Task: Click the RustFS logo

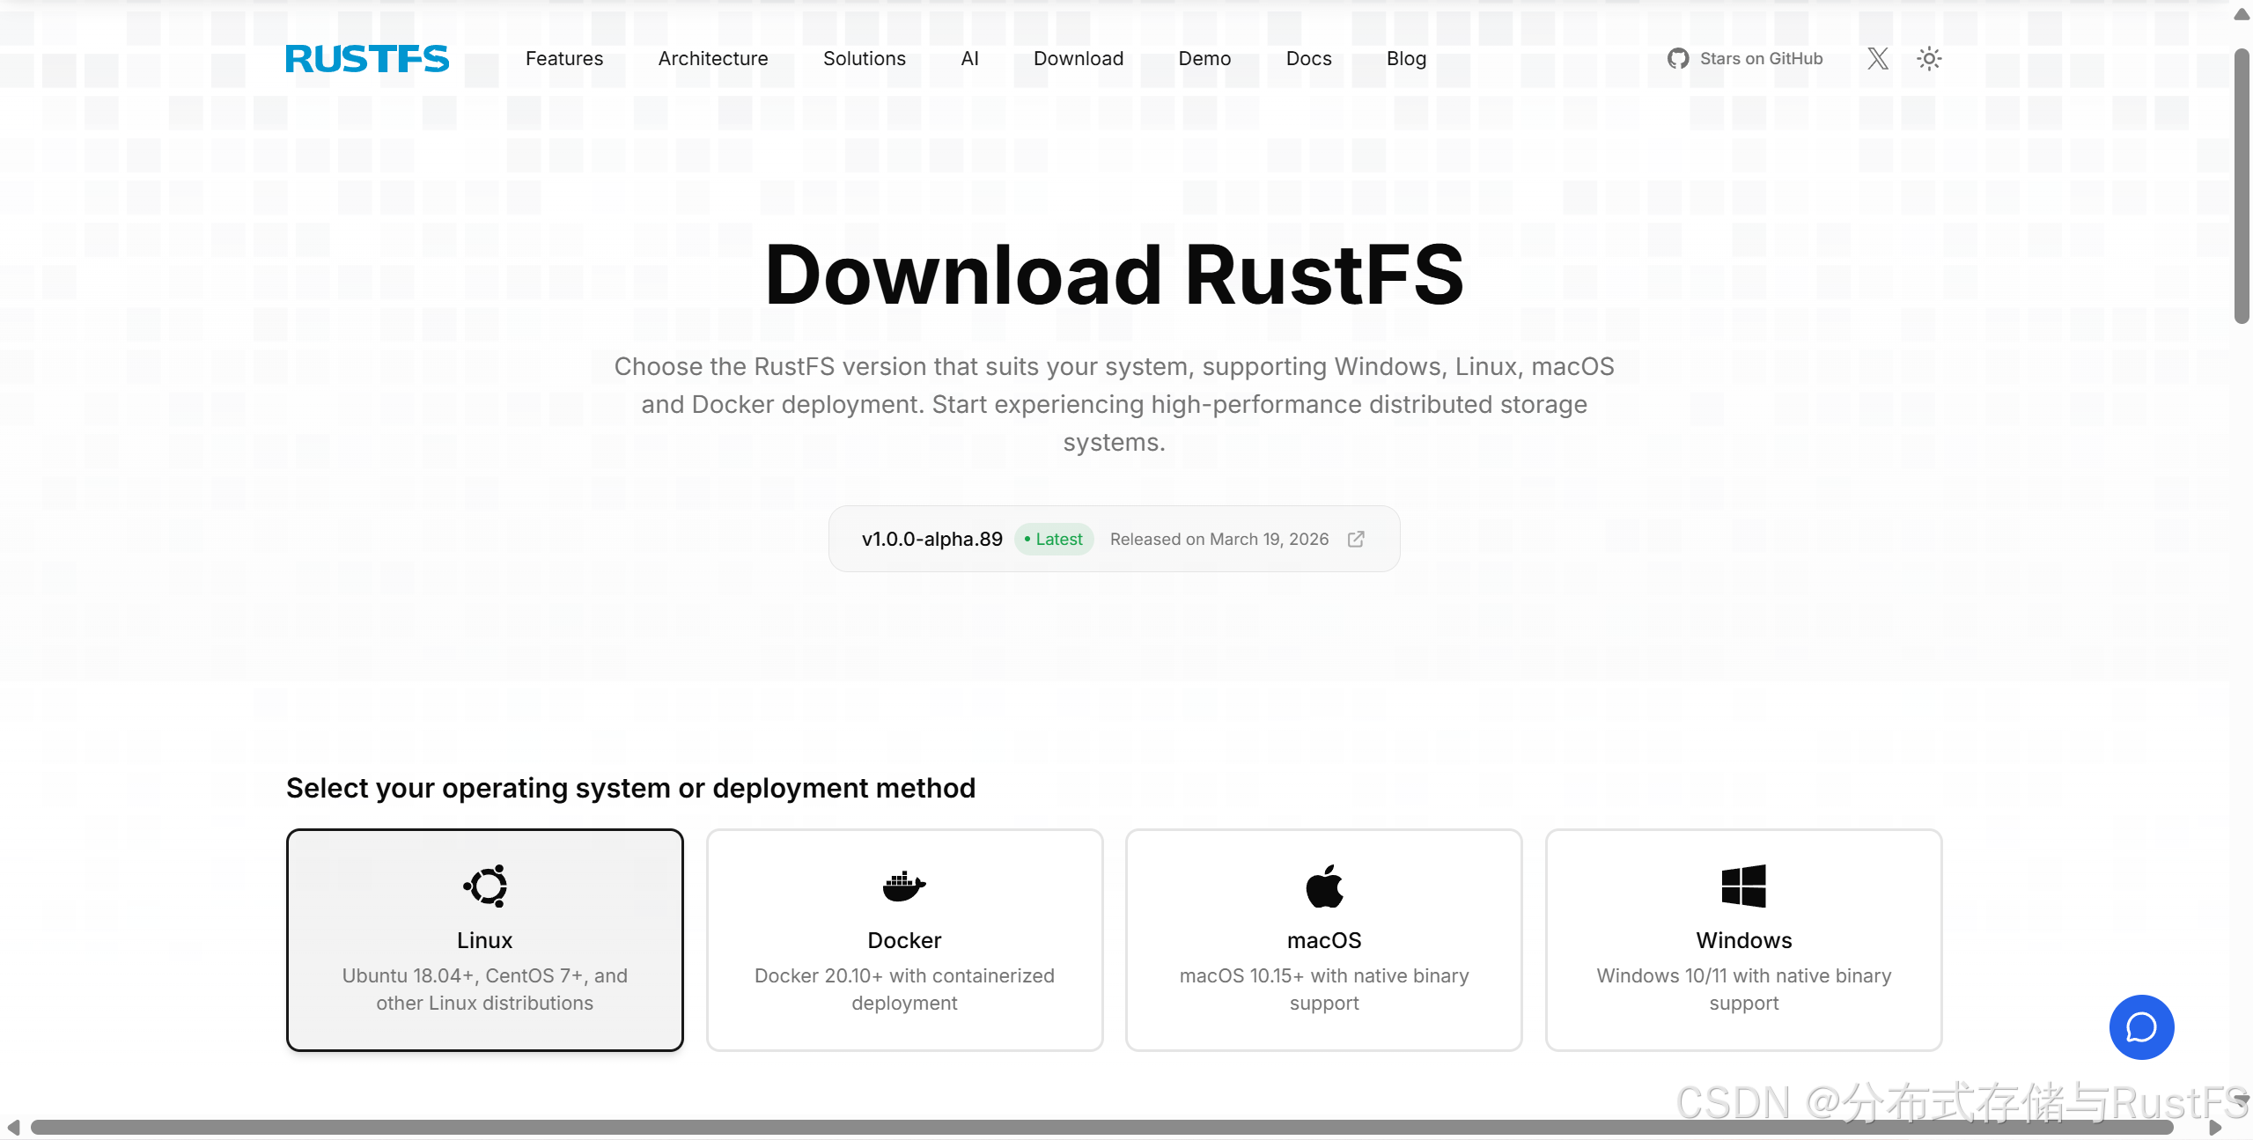Action: (x=367, y=59)
